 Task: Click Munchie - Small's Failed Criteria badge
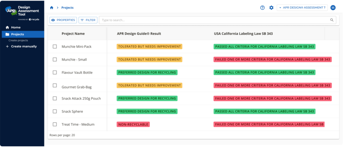(272, 60)
